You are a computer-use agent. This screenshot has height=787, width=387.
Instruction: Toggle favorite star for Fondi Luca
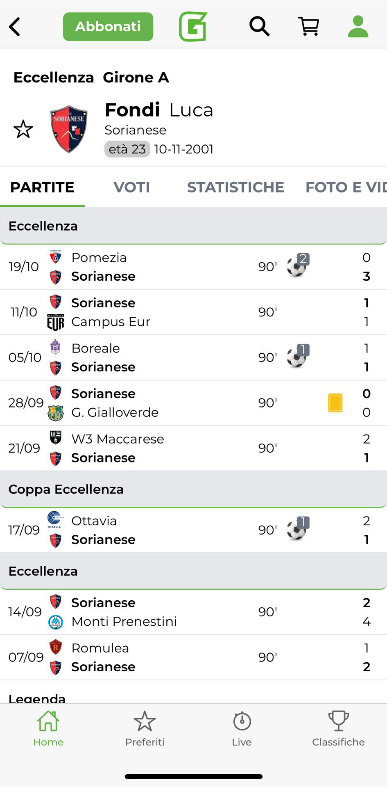[x=23, y=129]
